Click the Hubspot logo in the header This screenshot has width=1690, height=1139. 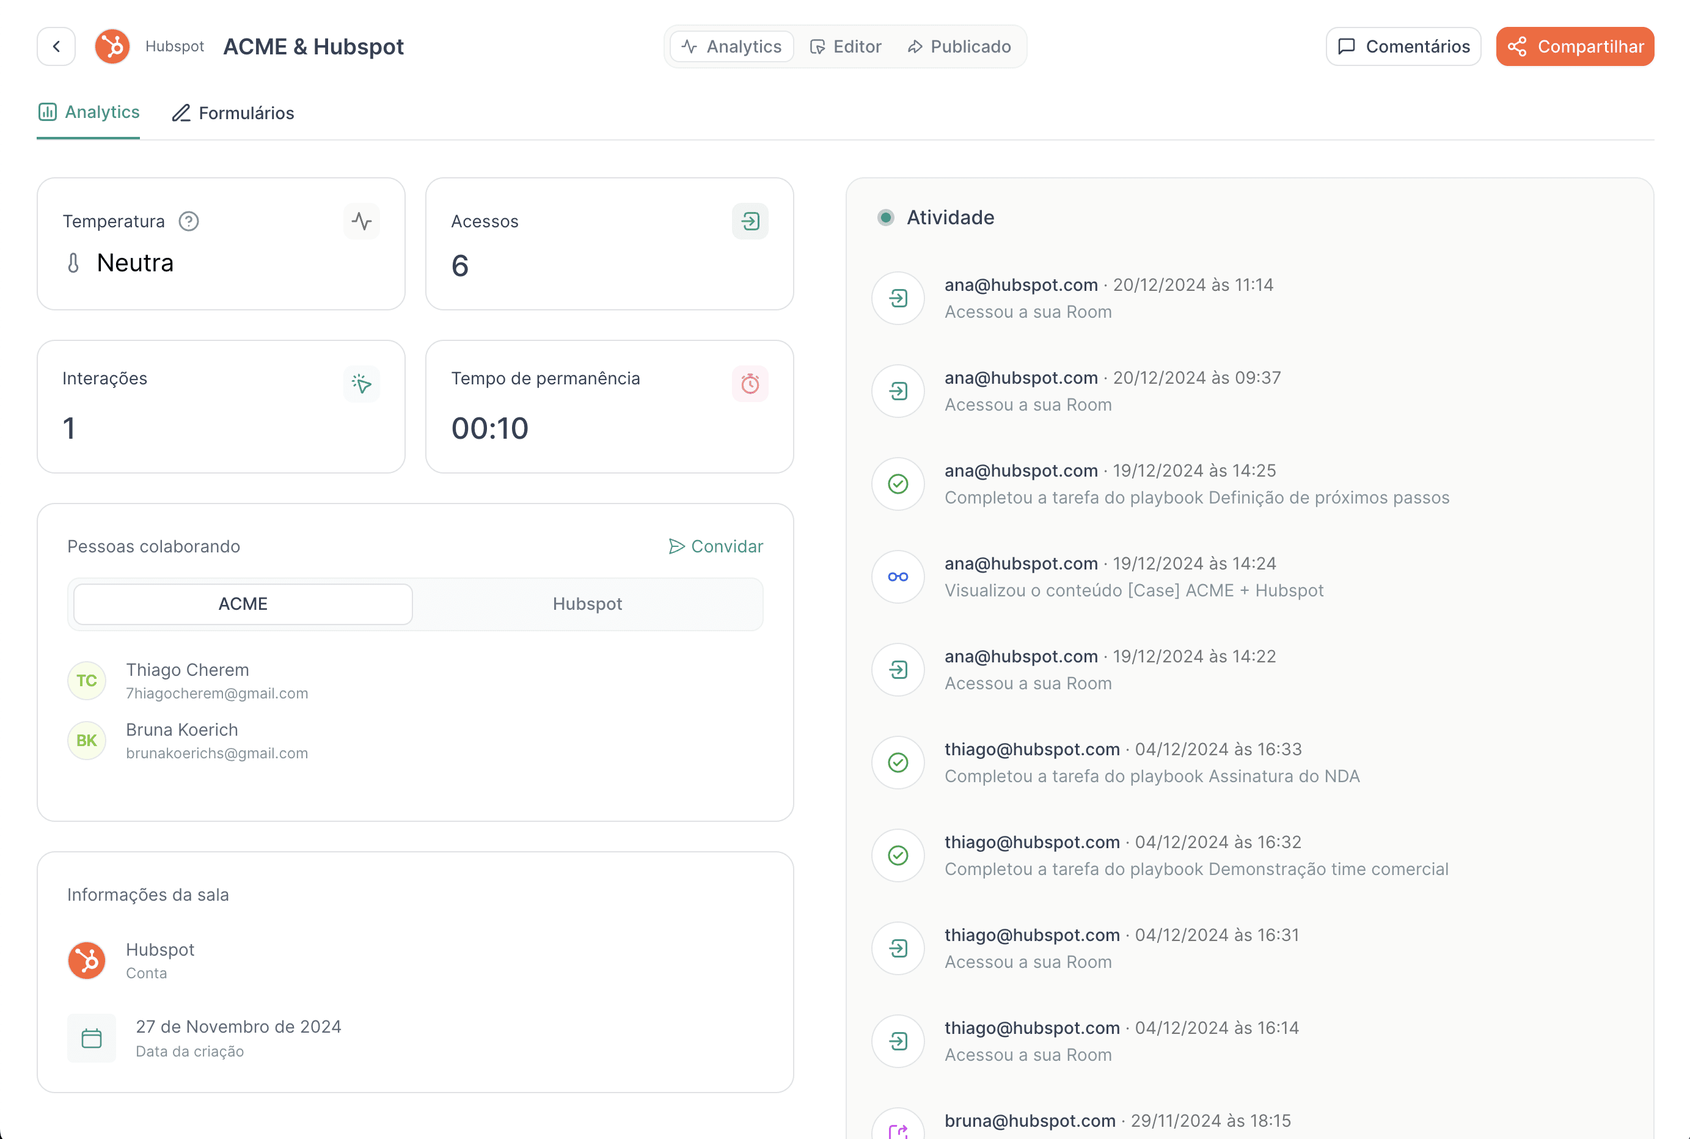coord(112,46)
